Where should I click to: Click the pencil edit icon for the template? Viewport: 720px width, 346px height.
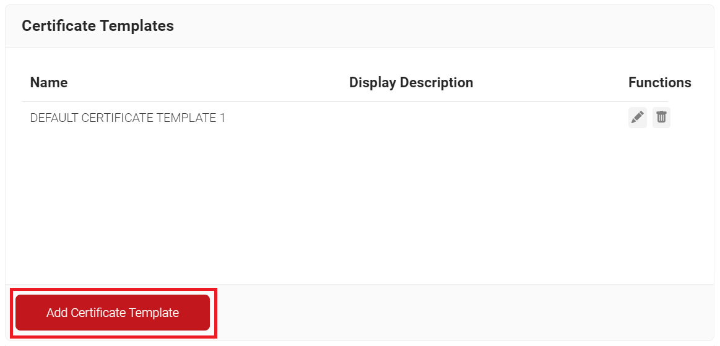[637, 117]
